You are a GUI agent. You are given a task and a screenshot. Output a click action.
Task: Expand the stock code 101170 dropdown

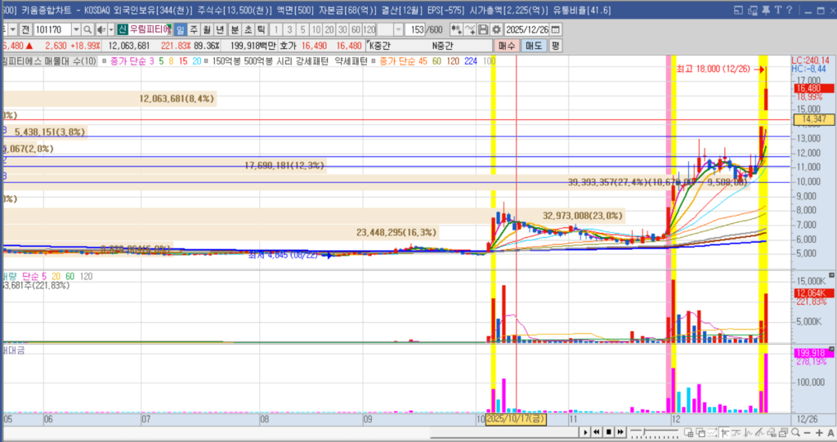pos(75,29)
